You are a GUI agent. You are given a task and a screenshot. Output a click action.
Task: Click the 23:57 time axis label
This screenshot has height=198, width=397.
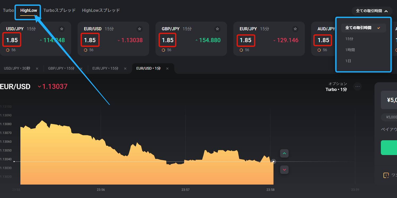(185, 190)
